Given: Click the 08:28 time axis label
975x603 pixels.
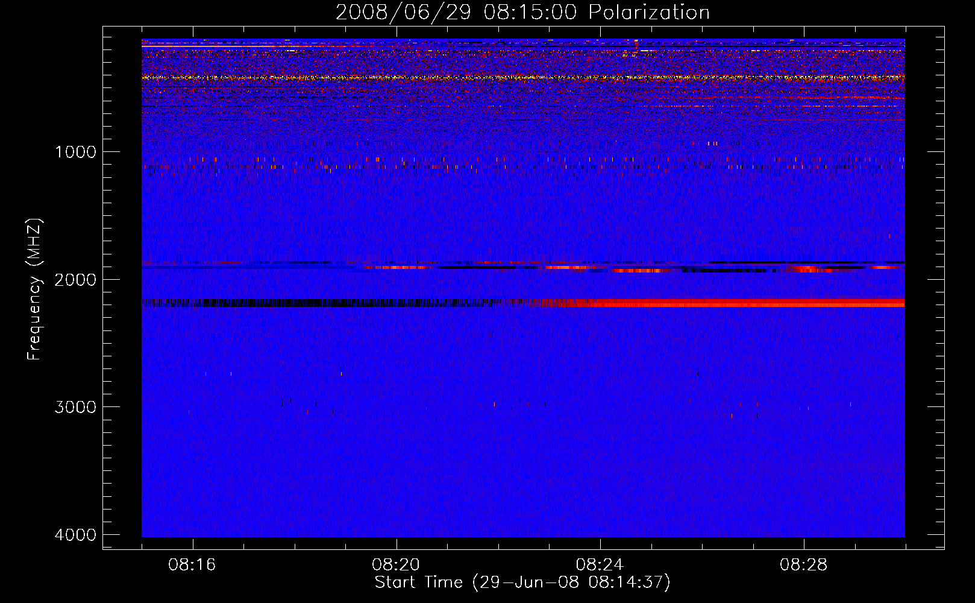Looking at the screenshot, I should 803,565.
